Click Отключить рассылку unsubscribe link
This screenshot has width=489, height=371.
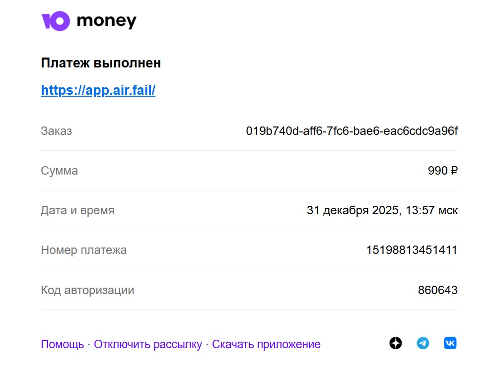[148, 344]
